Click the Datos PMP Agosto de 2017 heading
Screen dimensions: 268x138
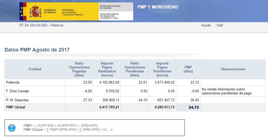click(x=37, y=50)
